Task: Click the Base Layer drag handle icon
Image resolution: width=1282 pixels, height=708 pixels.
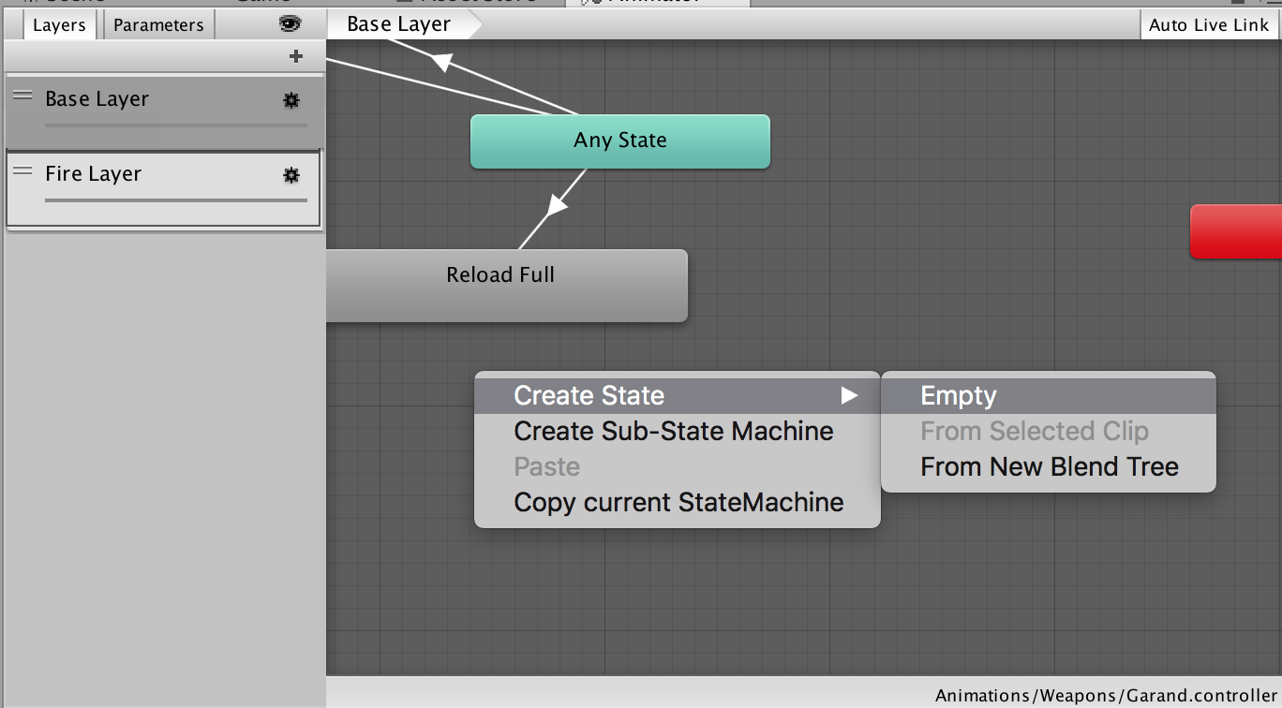Action: (22, 96)
